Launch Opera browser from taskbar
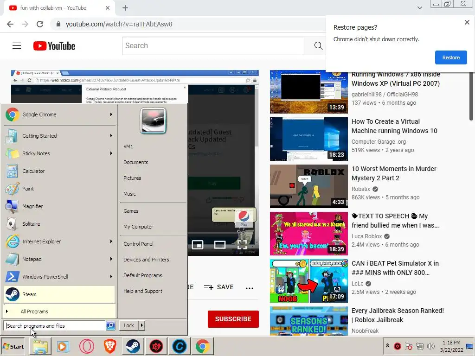 click(87, 346)
